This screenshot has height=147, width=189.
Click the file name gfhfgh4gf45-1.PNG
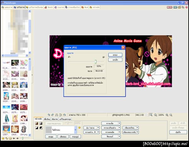tap(121, 115)
